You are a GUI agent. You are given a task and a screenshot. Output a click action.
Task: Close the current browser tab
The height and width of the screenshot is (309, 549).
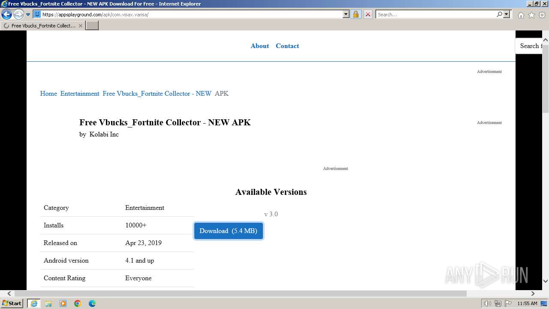click(81, 26)
